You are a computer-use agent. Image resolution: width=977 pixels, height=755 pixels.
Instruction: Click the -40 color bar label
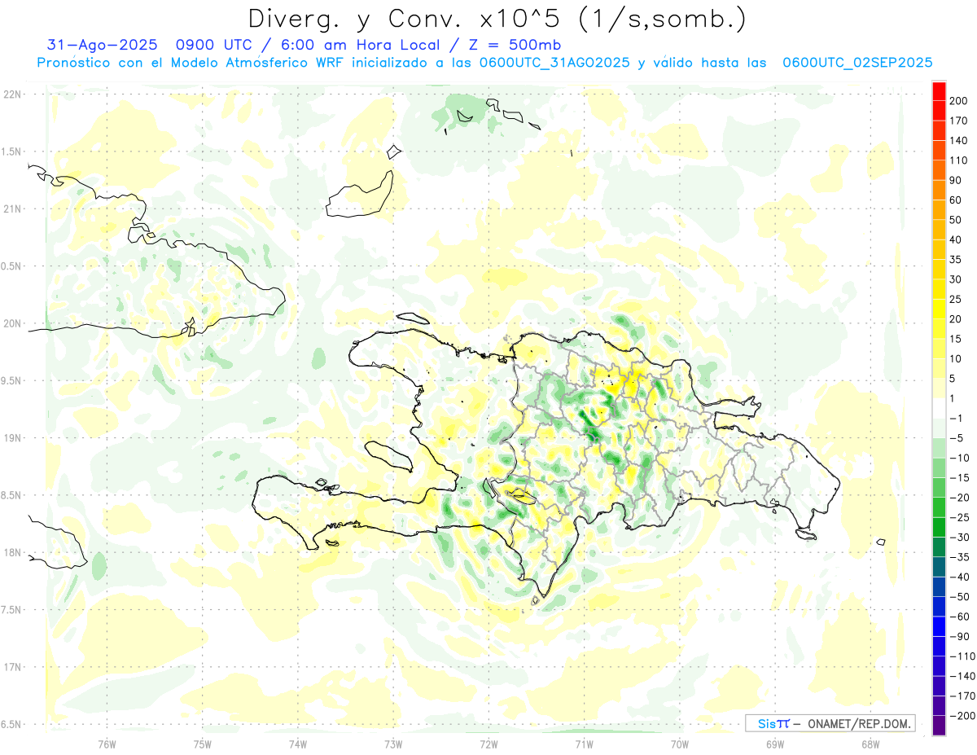959,577
